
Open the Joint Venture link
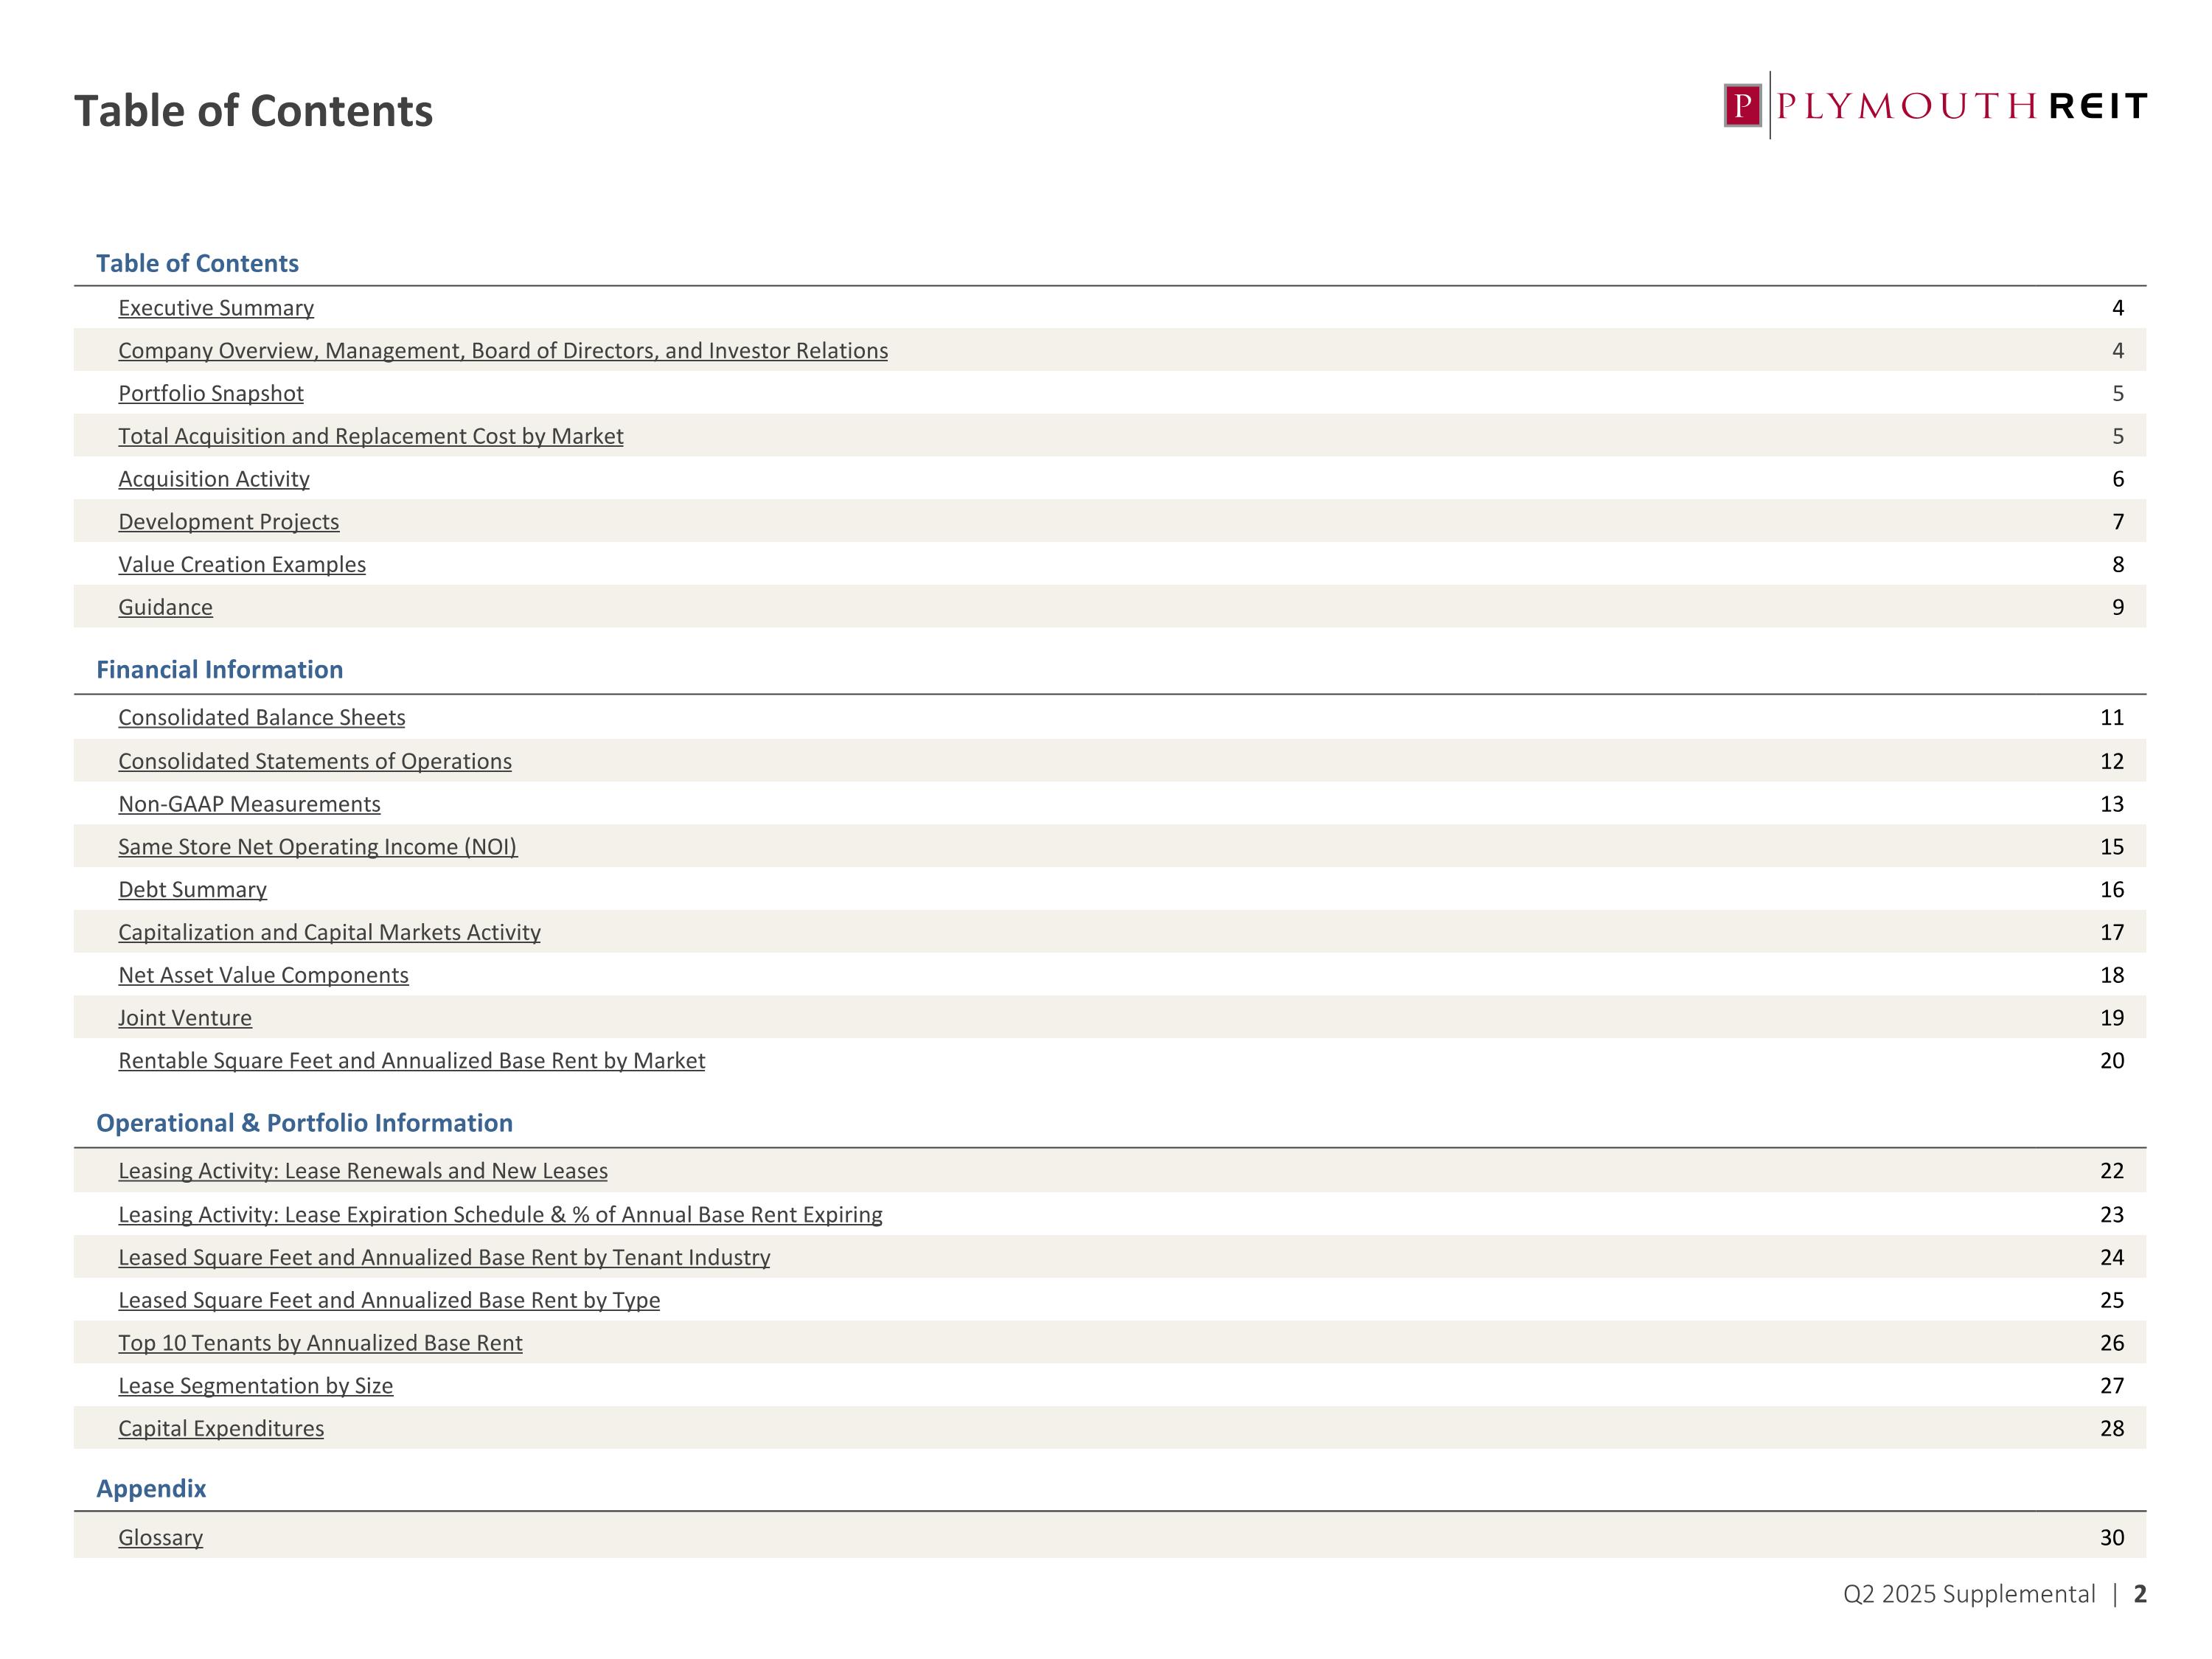click(x=185, y=1018)
